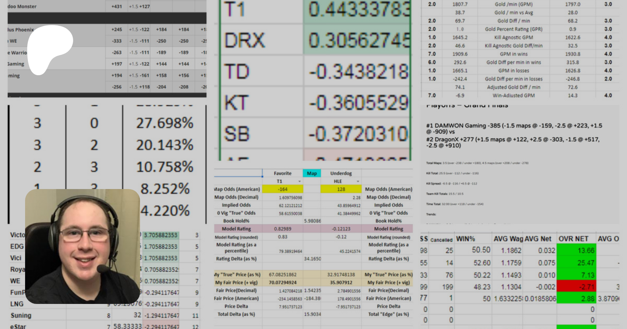Select the yellow 128 map odds cell

click(341, 189)
